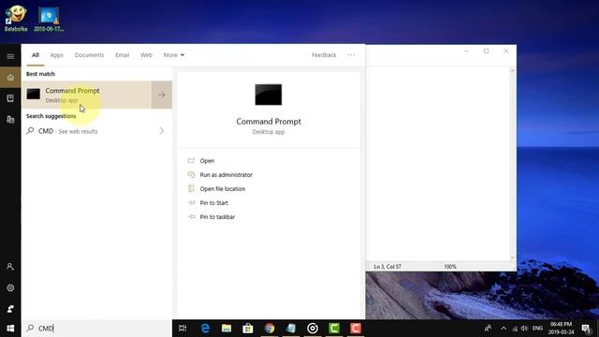Expand Command Prompt result arrow
This screenshot has height=337, width=599.
[162, 95]
